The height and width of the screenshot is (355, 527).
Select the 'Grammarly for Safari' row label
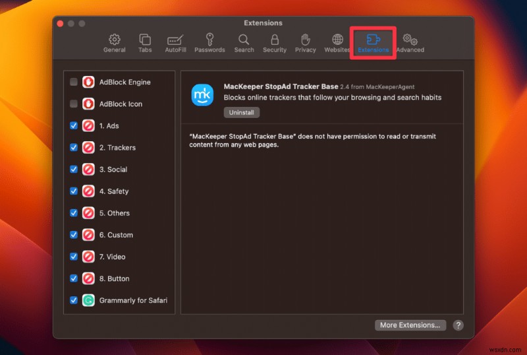click(133, 300)
